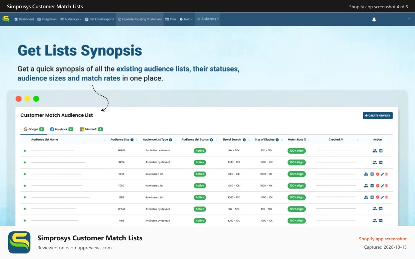The height and width of the screenshot is (259, 415).
Task: Go to Dashboard in the navbar
Action: point(24,19)
